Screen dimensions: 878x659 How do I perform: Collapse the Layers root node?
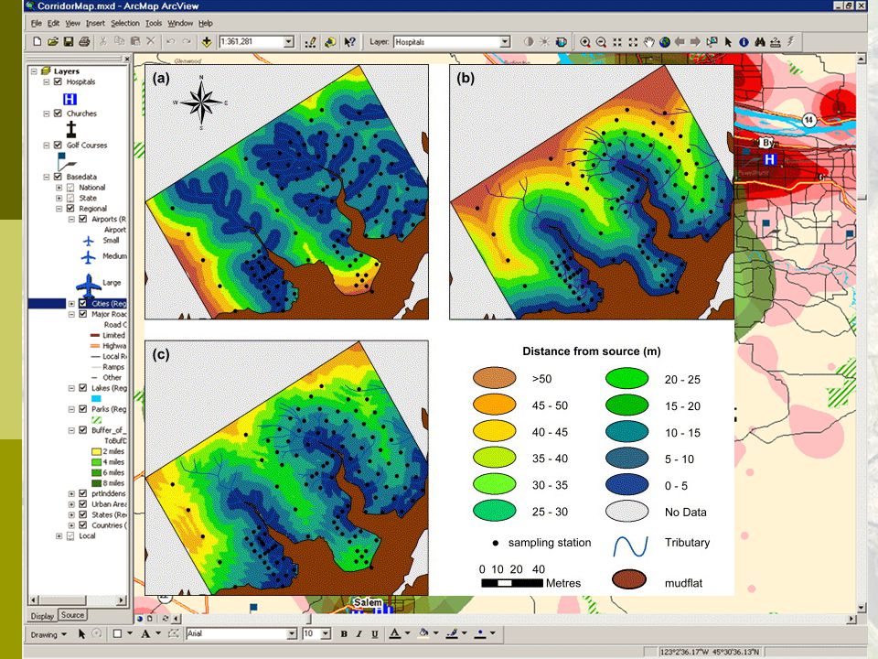pos(34,71)
